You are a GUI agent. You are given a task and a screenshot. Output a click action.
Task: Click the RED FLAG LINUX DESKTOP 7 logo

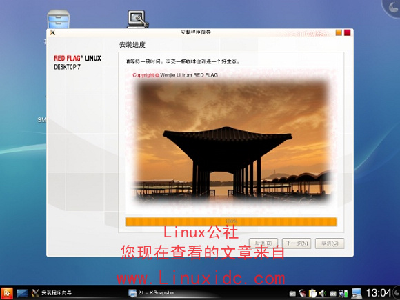click(x=77, y=62)
